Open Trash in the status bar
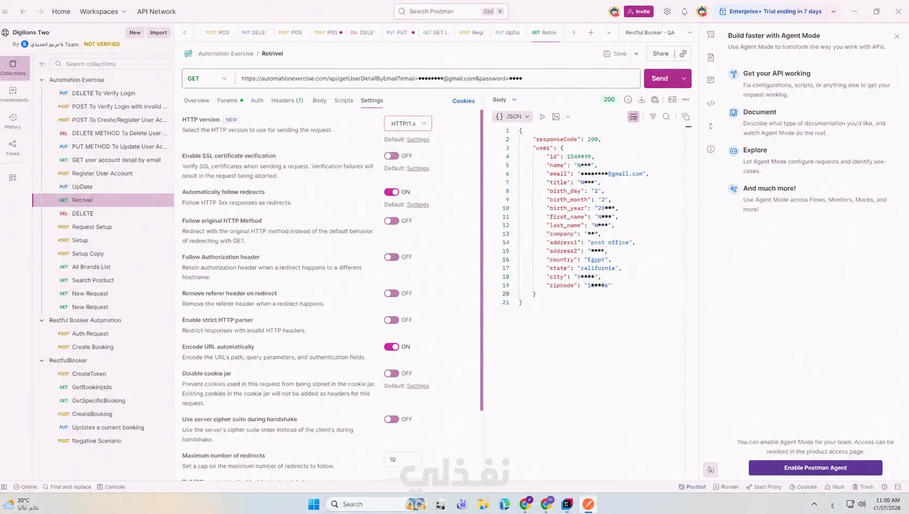 pos(863,487)
